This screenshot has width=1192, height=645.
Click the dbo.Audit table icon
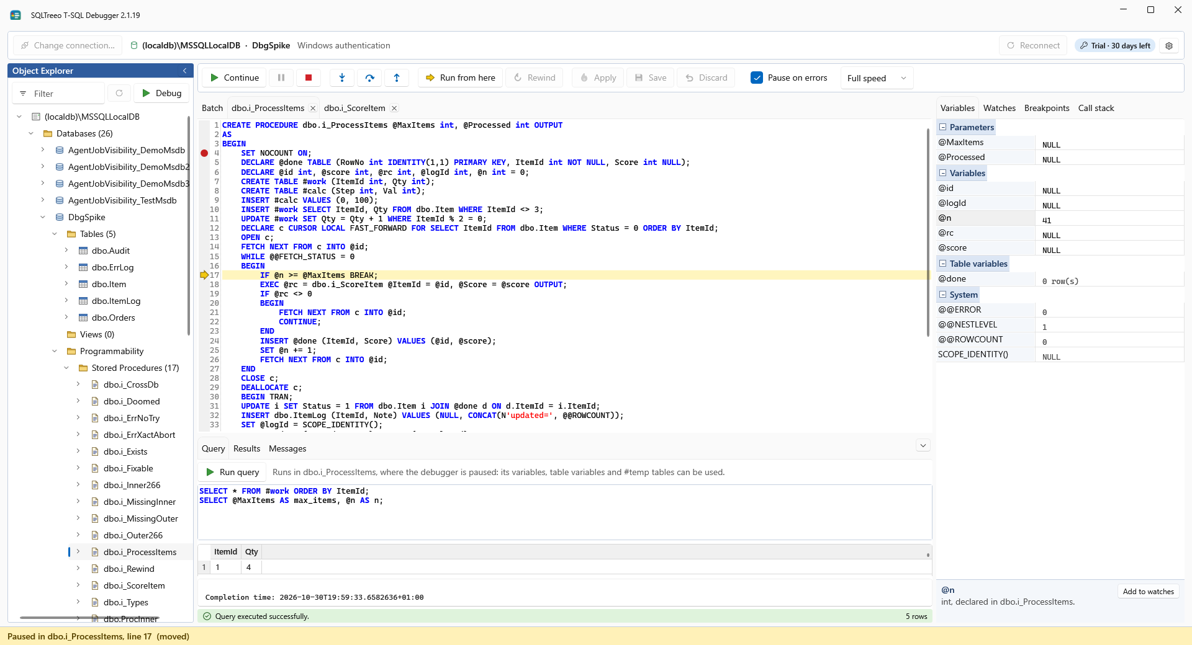[83, 251]
